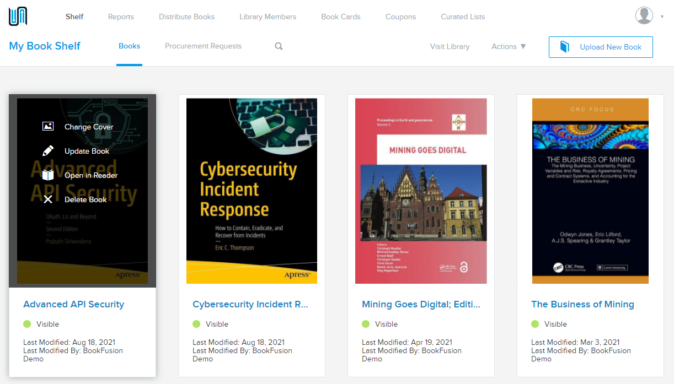The height and width of the screenshot is (384, 674).
Task: Go to the Shelf menu
Action: point(74,17)
